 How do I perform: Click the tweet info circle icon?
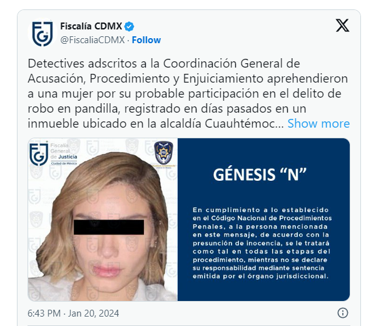pos(343,313)
